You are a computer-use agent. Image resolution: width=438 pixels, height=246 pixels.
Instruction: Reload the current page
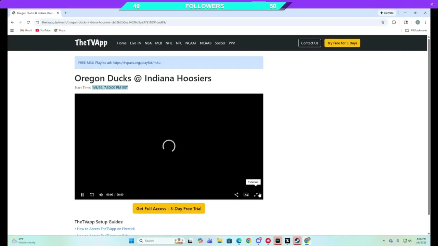28,22
